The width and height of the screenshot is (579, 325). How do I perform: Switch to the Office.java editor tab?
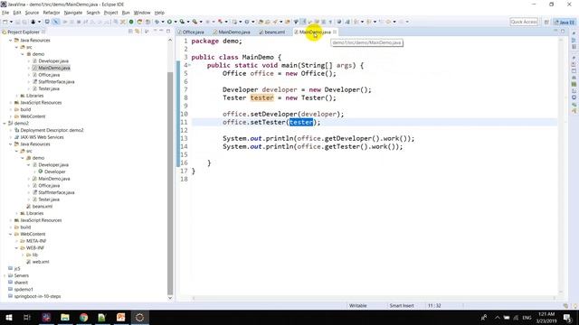point(193,32)
